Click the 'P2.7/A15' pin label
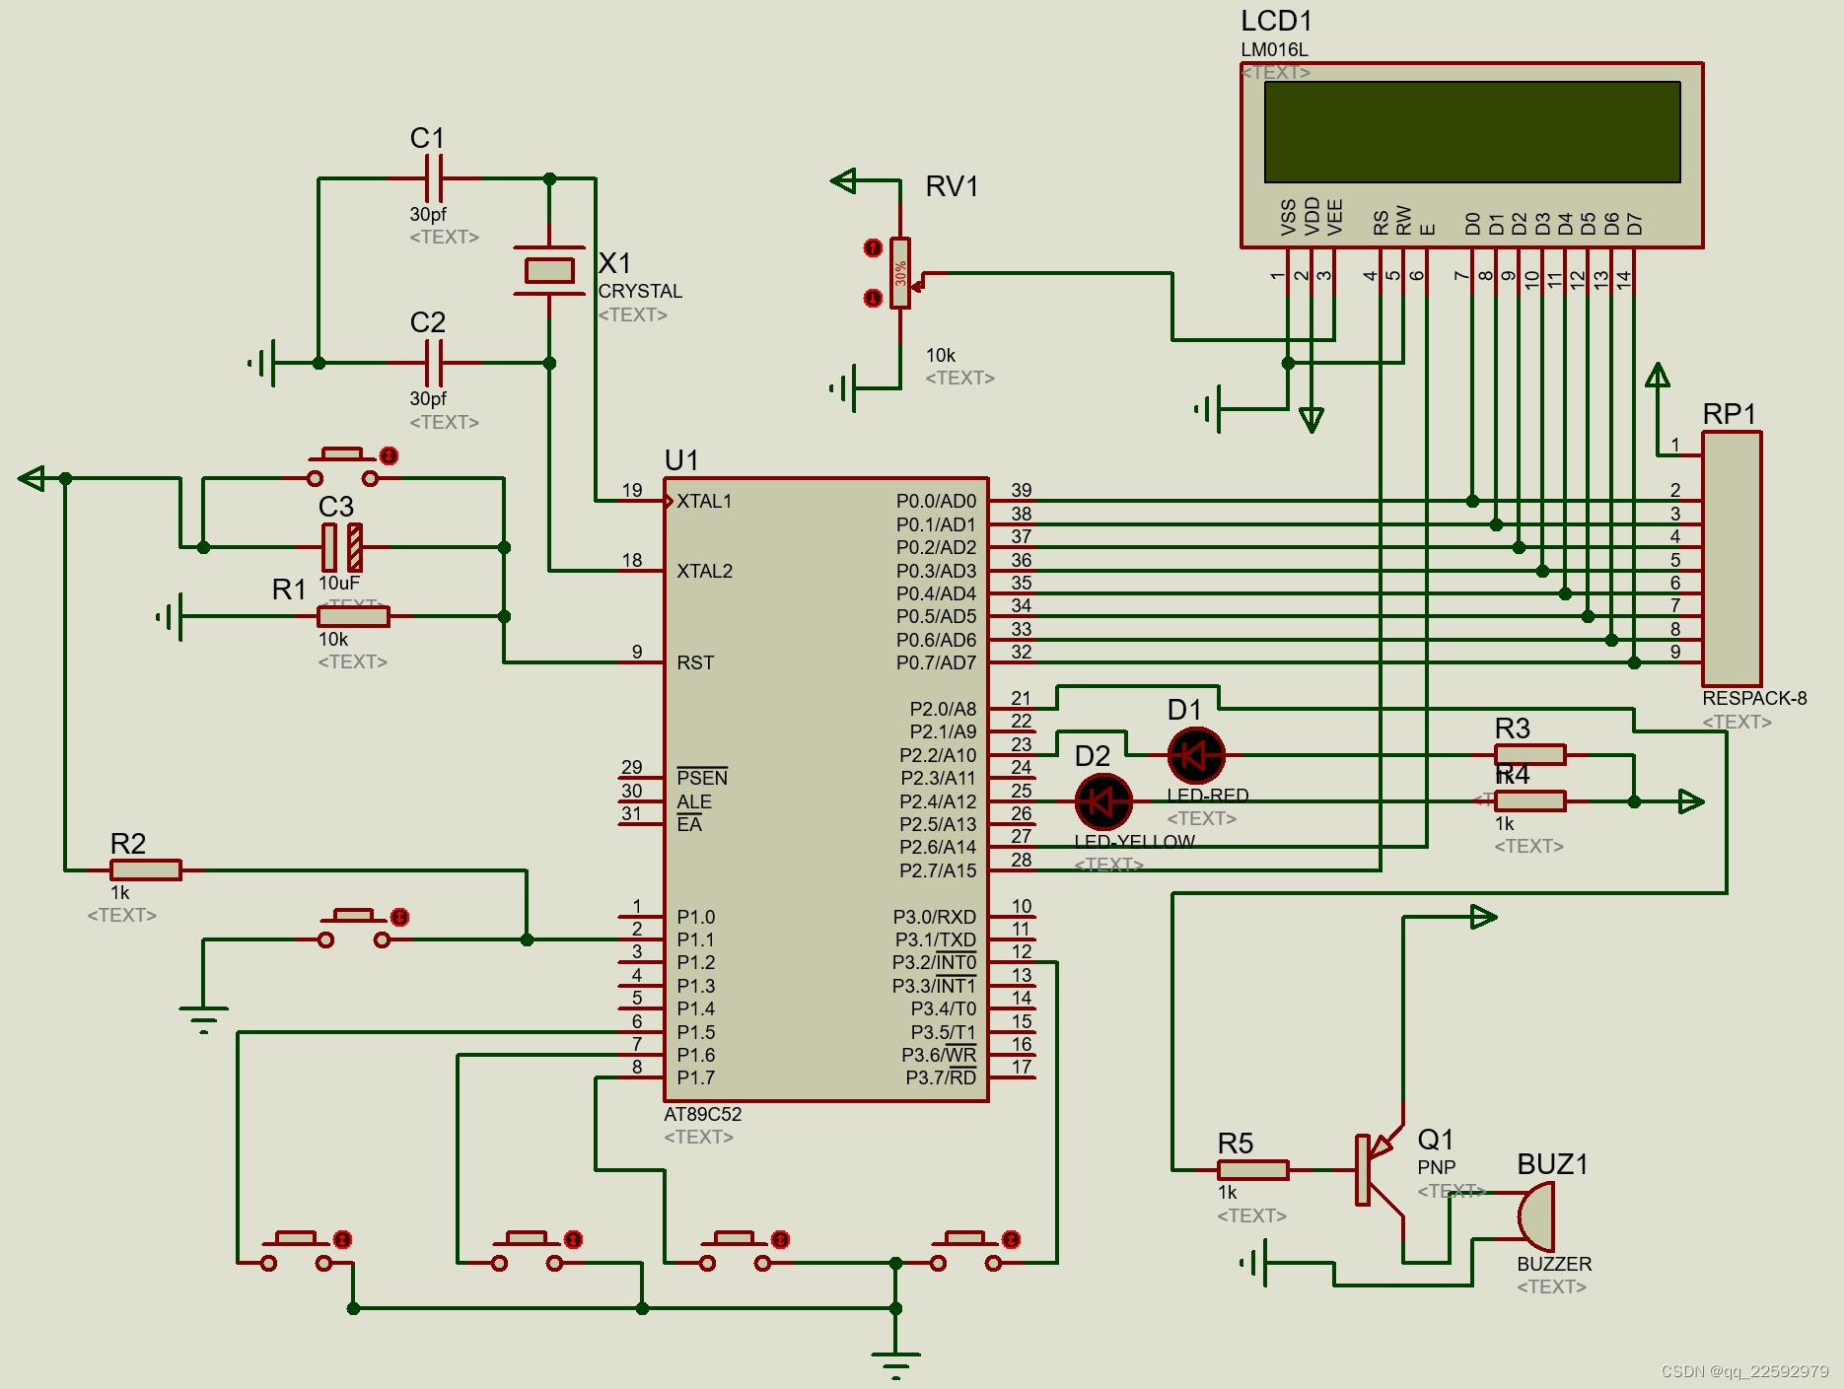The width and height of the screenshot is (1844, 1389). 938,870
